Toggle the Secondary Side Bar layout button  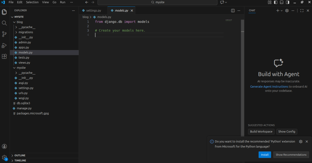[288, 2]
